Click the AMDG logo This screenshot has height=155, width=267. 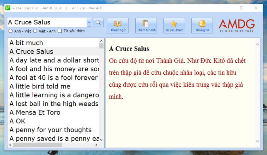[x=236, y=26]
